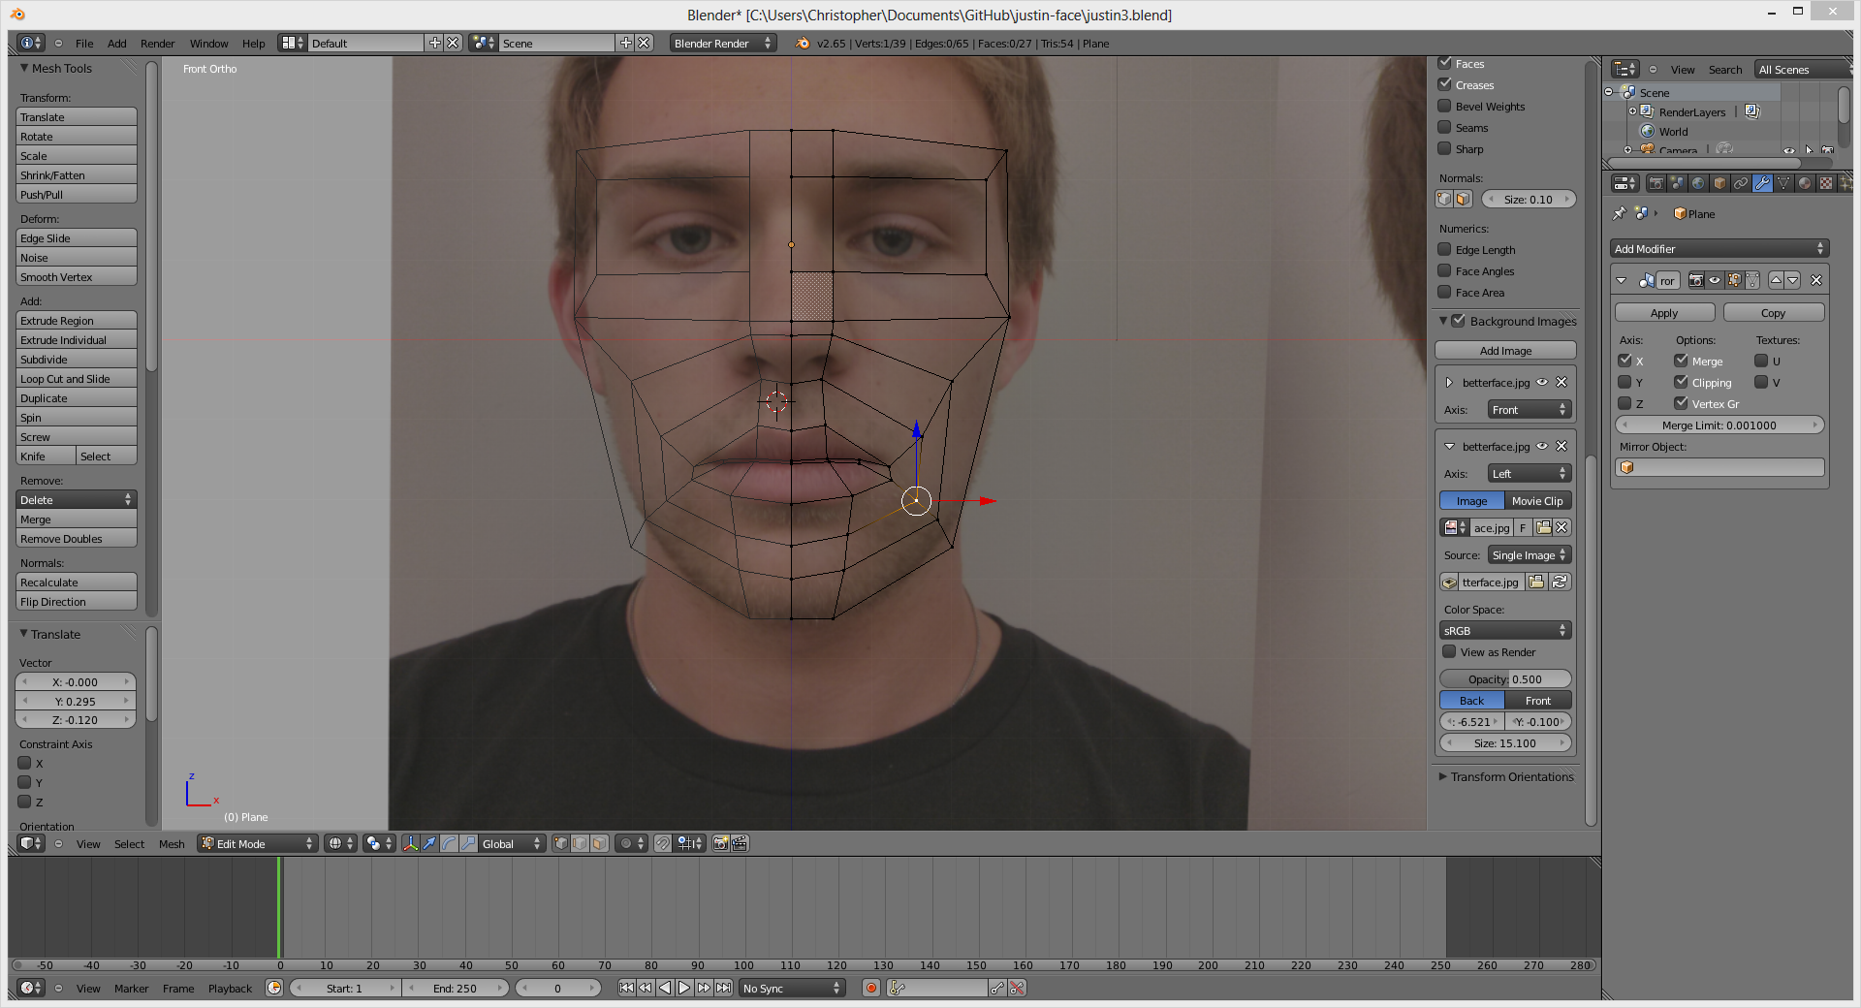Toggle the proportional editing icon in header
This screenshot has width=1861, height=1008.
tap(625, 843)
